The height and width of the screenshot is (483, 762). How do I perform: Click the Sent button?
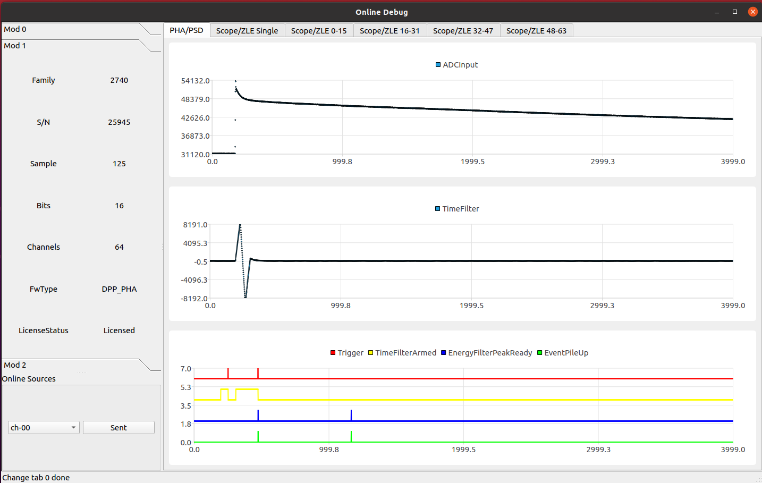(x=118, y=428)
